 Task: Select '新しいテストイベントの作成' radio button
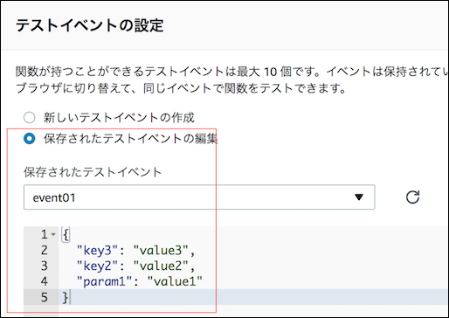pos(30,118)
